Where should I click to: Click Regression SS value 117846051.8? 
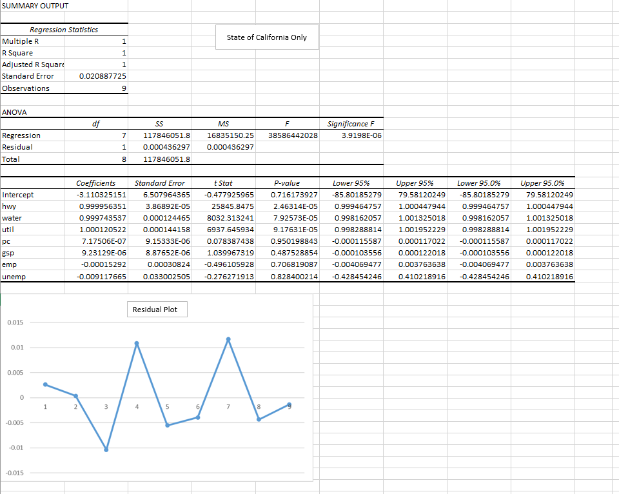(160, 135)
